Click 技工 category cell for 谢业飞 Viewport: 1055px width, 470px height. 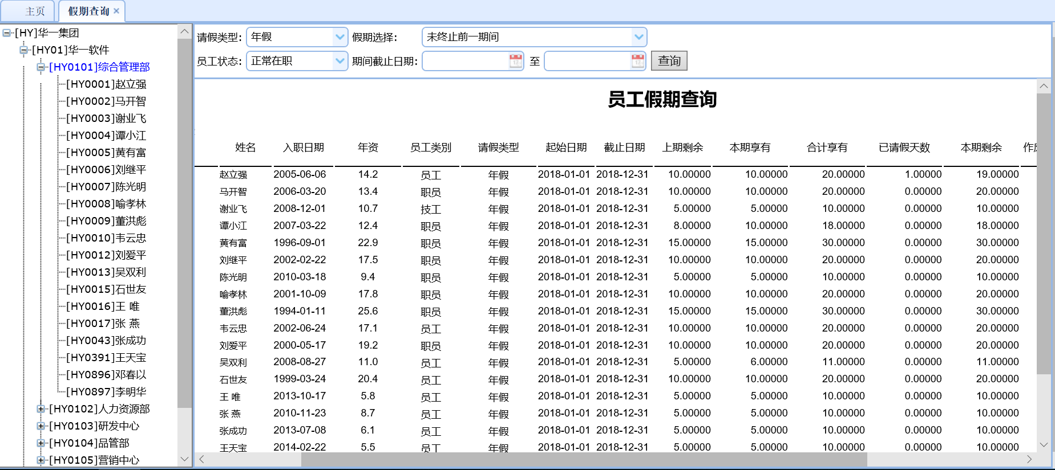tap(431, 209)
